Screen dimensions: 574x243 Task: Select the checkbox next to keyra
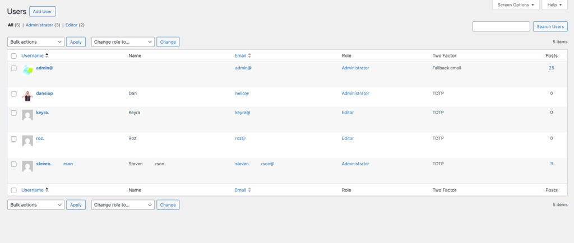pyautogui.click(x=14, y=113)
